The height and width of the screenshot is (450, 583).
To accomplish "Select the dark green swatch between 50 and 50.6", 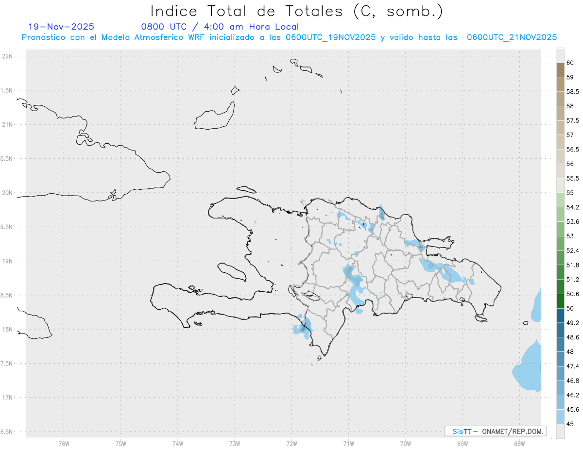I will 560,301.
